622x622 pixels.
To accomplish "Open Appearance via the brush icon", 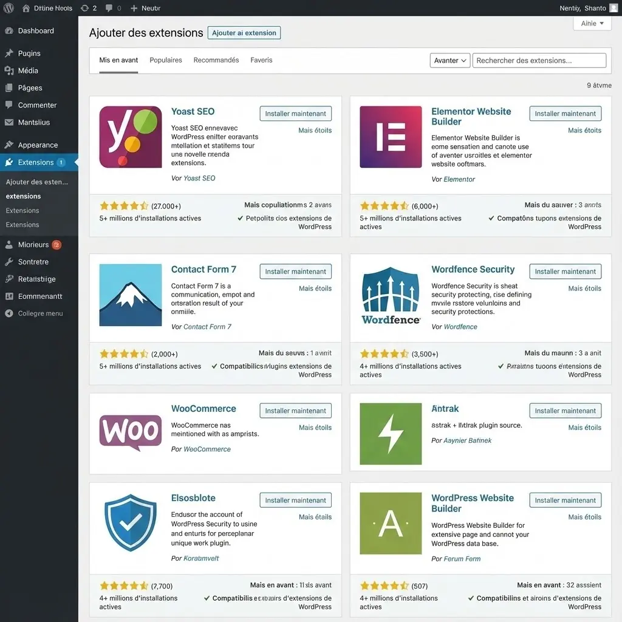I will (x=10, y=145).
